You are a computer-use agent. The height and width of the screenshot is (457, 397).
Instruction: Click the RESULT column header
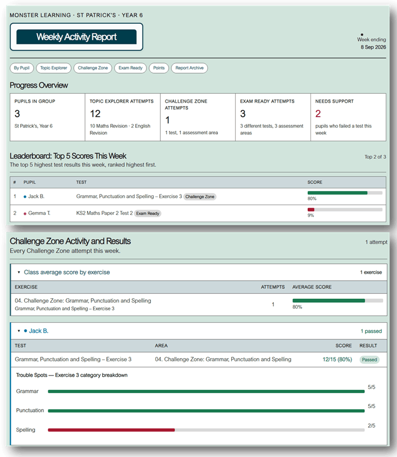click(x=368, y=345)
